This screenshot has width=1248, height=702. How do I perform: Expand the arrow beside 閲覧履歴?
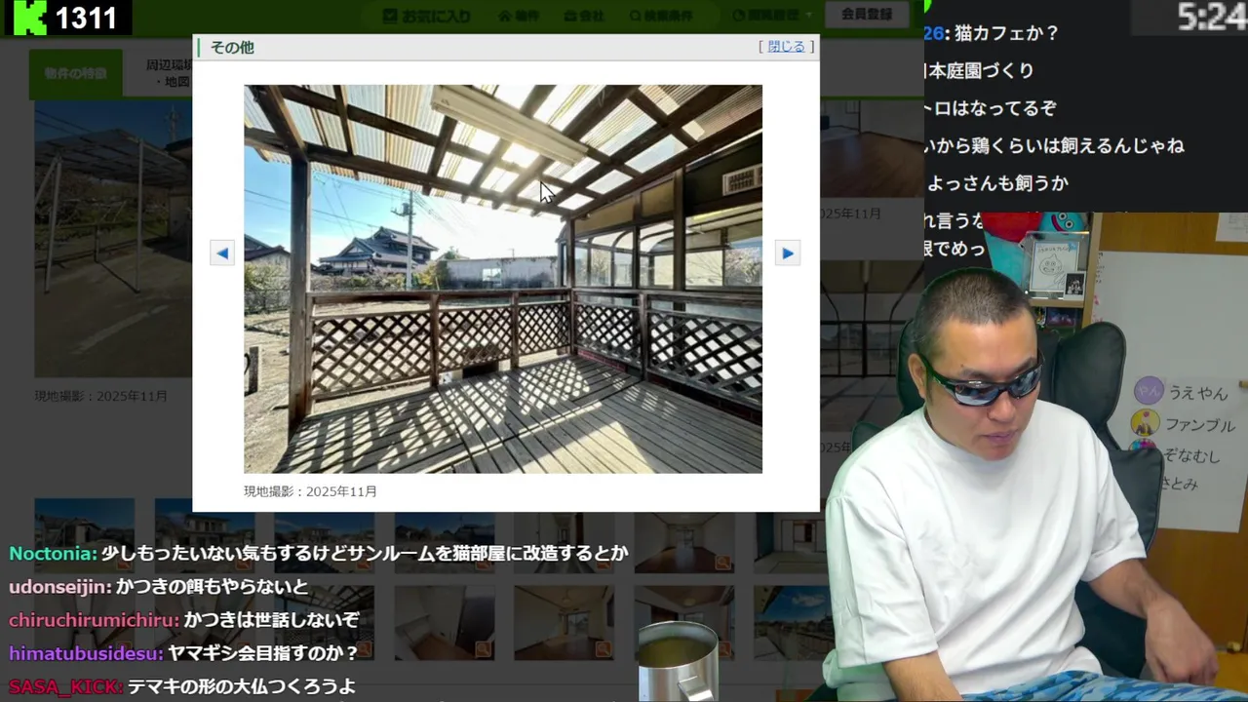(x=807, y=17)
